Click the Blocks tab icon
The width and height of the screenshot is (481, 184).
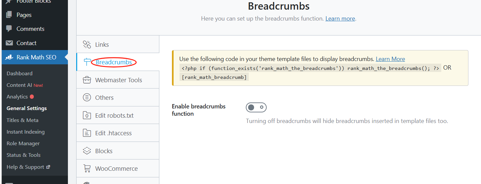87,151
